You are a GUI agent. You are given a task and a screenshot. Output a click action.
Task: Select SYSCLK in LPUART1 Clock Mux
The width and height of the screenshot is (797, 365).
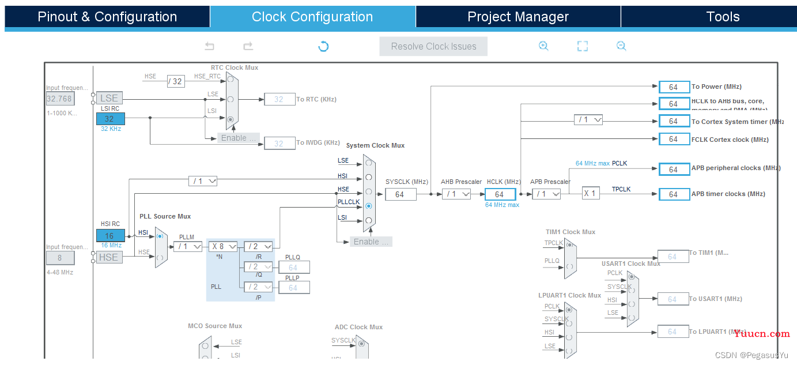point(569,323)
